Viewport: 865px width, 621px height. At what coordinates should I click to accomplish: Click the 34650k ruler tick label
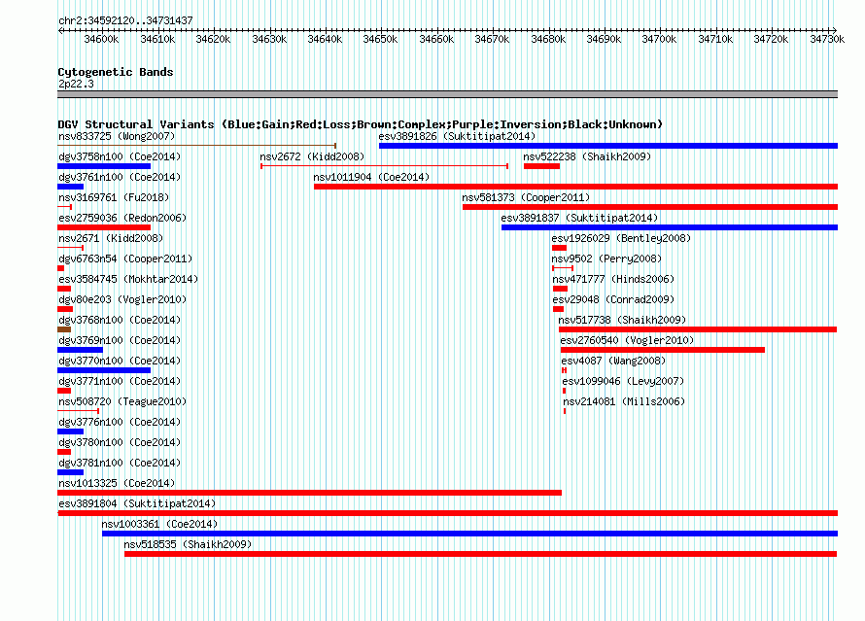[x=380, y=39]
